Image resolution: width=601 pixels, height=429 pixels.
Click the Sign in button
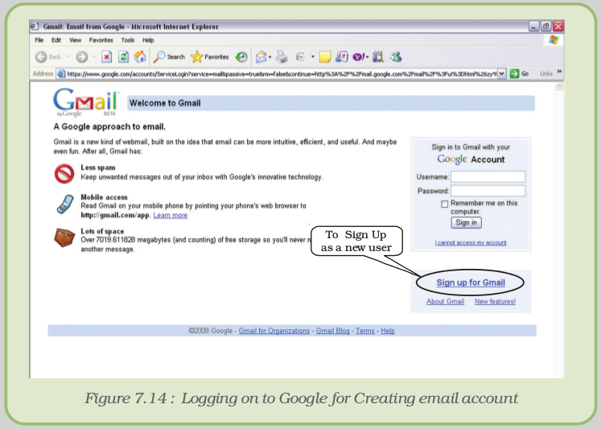[x=466, y=222]
